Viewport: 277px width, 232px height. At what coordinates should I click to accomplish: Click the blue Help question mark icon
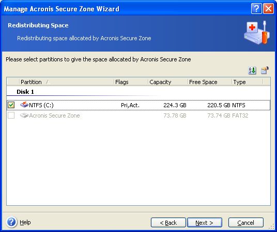coord(12,222)
